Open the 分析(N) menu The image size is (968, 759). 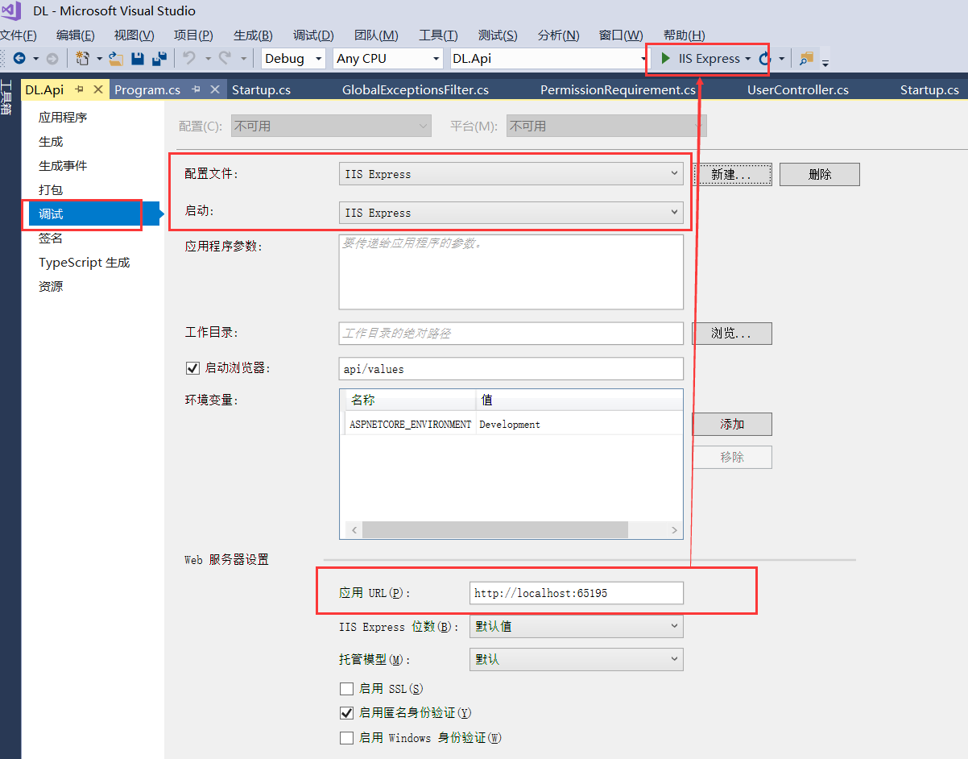coord(558,35)
